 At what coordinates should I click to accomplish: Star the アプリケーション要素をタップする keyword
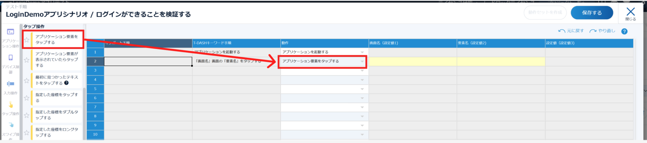[27, 40]
